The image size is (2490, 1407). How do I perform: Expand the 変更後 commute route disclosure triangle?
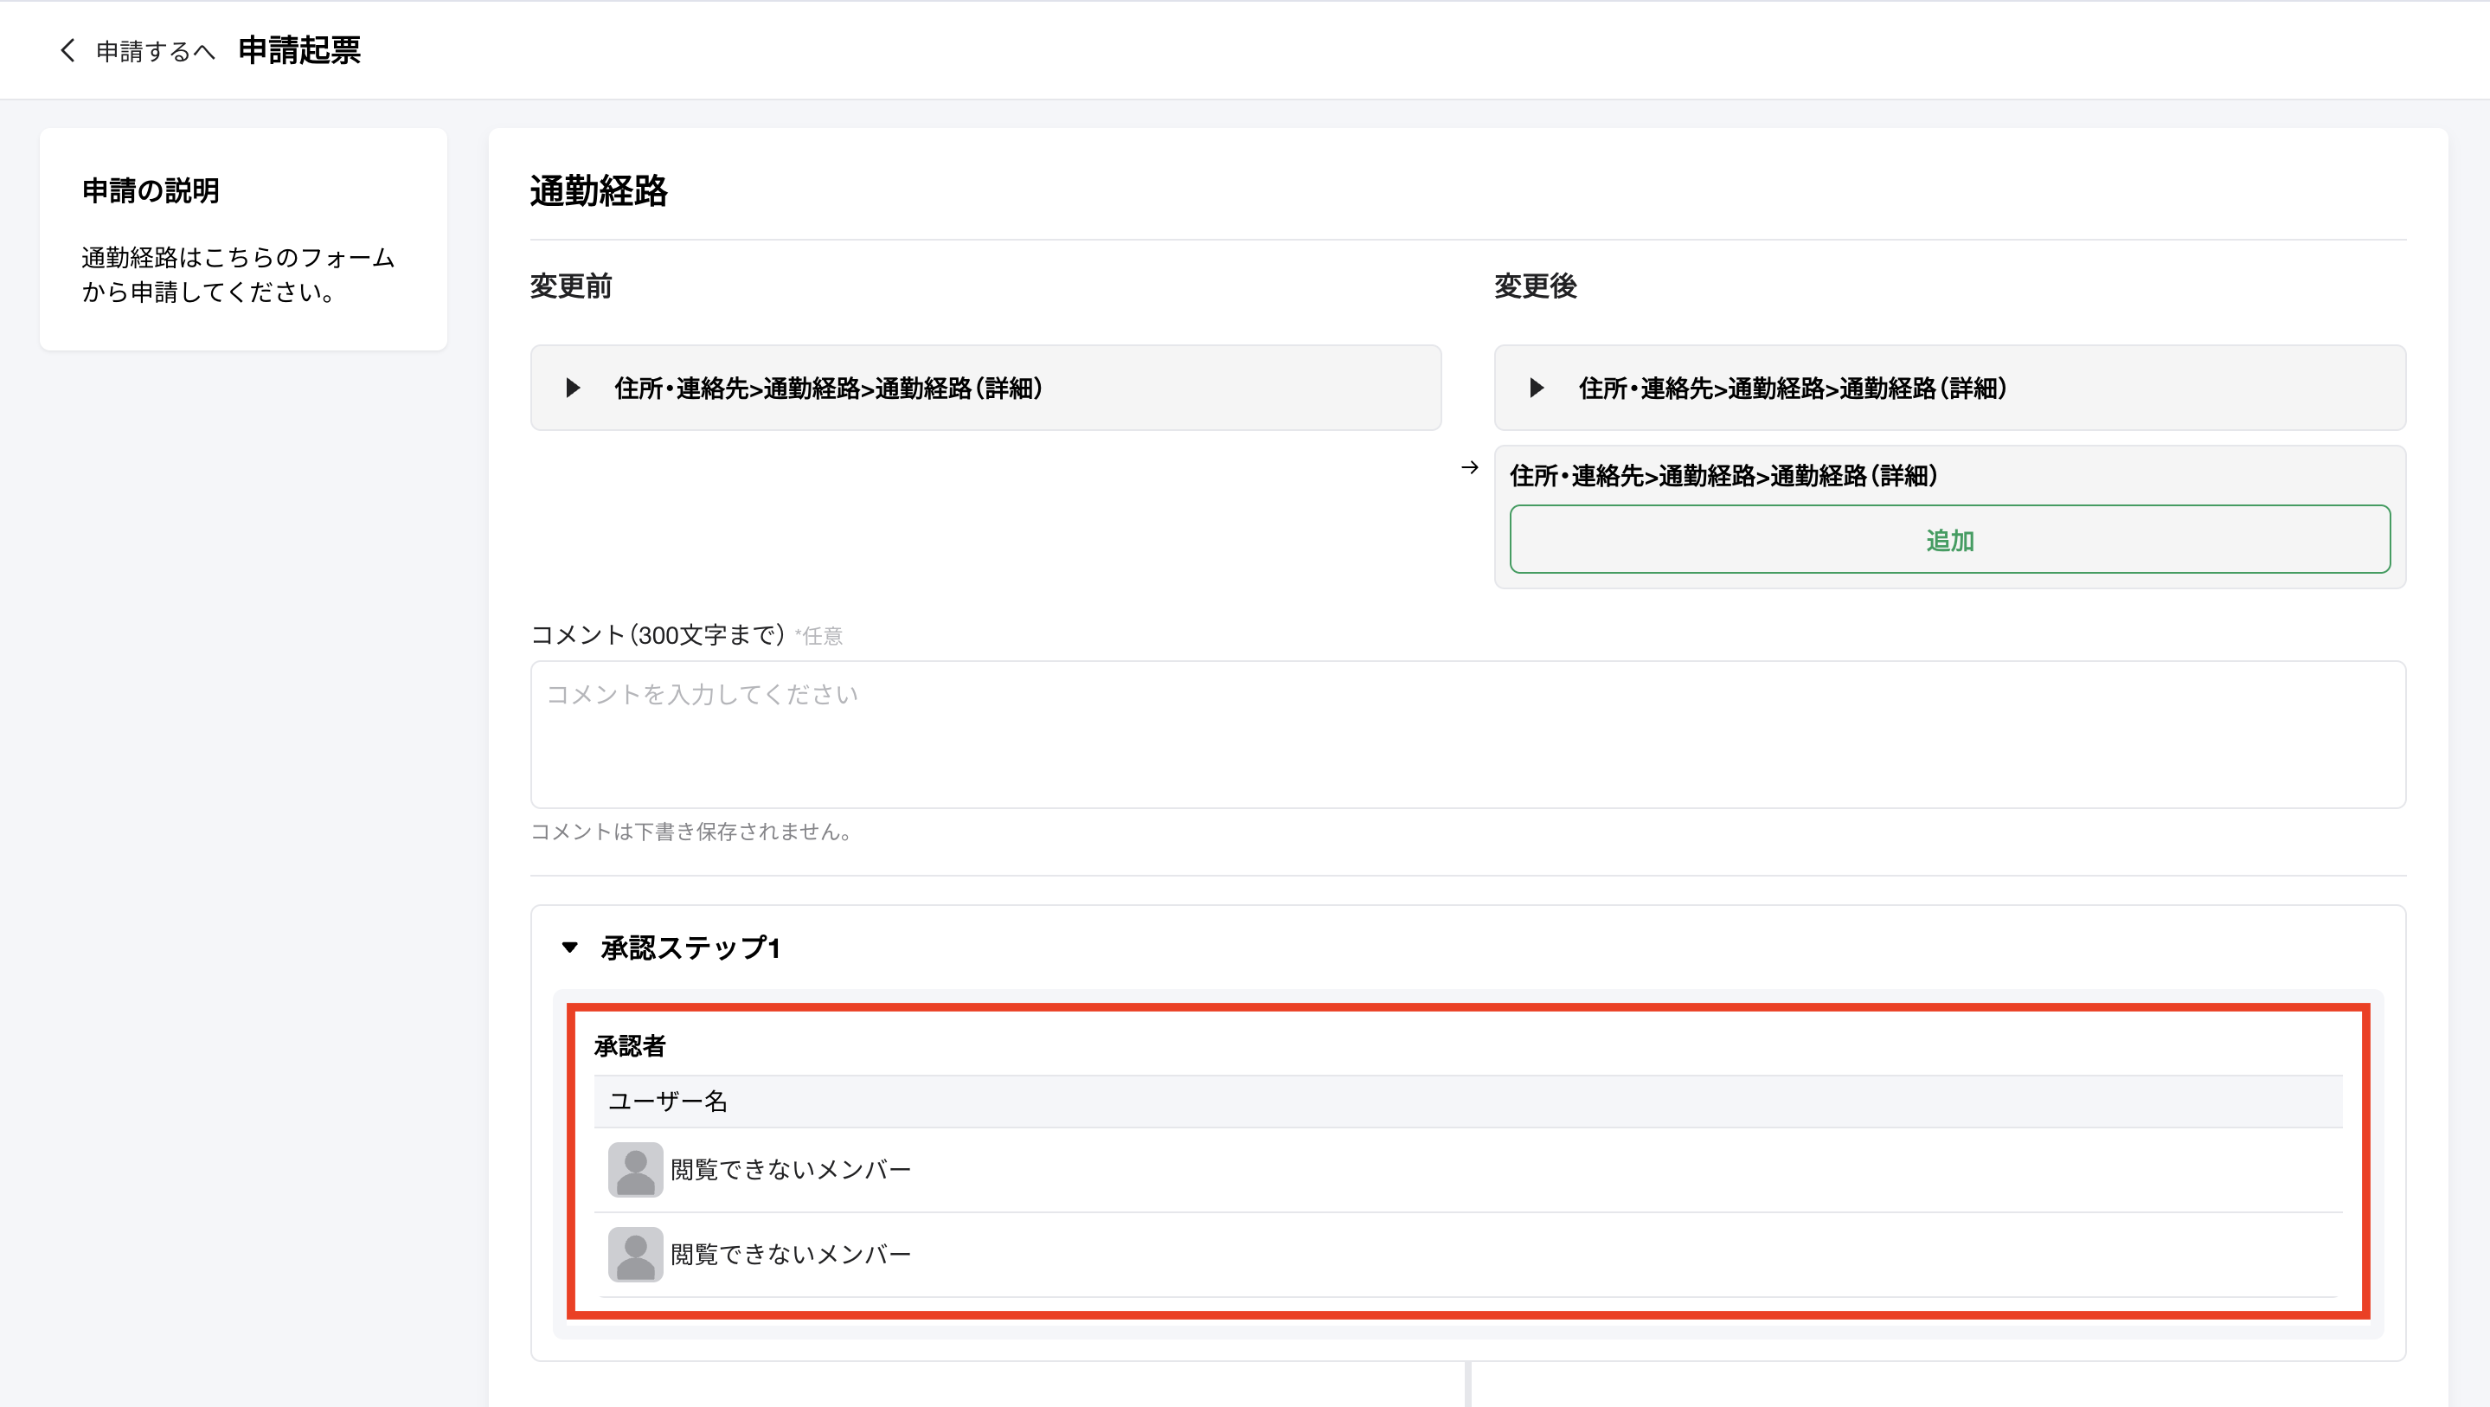tap(1537, 389)
